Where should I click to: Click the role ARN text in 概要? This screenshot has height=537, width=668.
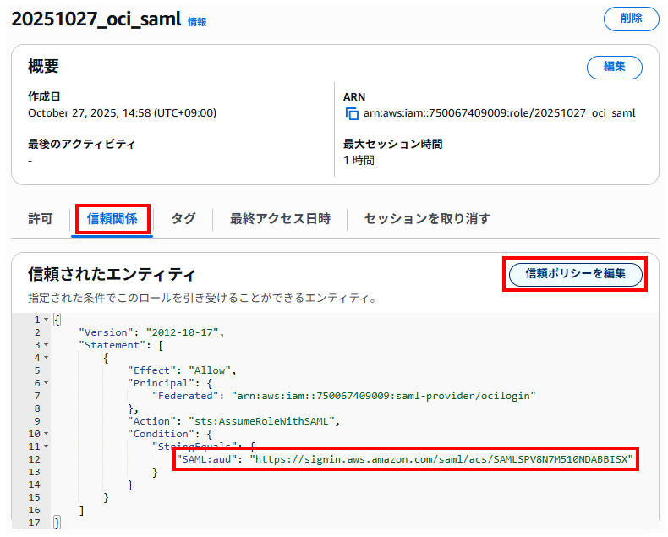click(x=499, y=113)
